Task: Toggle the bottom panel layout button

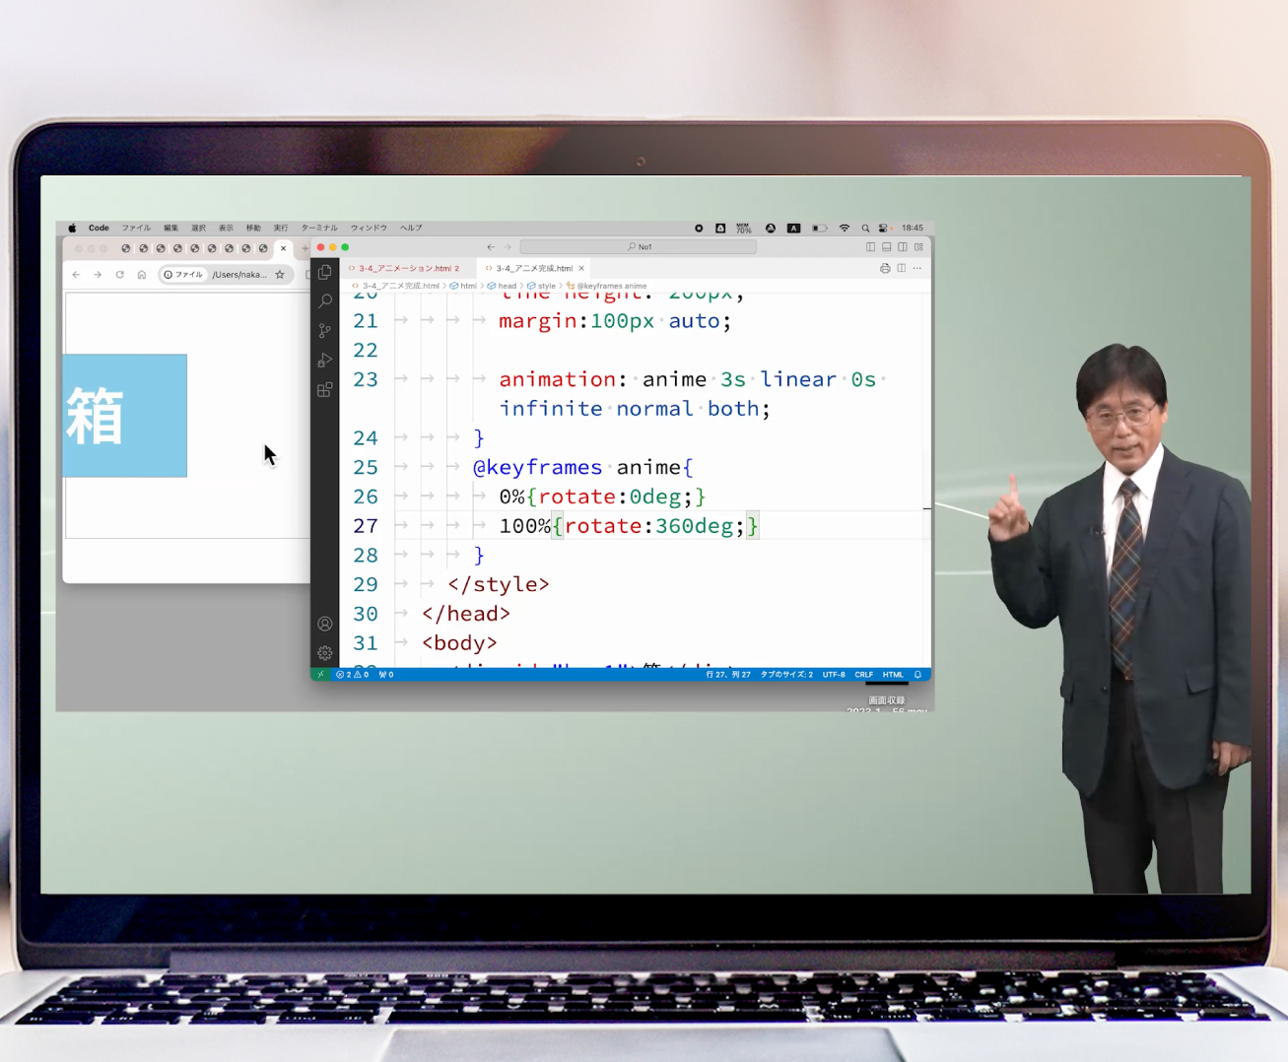Action: tap(886, 247)
